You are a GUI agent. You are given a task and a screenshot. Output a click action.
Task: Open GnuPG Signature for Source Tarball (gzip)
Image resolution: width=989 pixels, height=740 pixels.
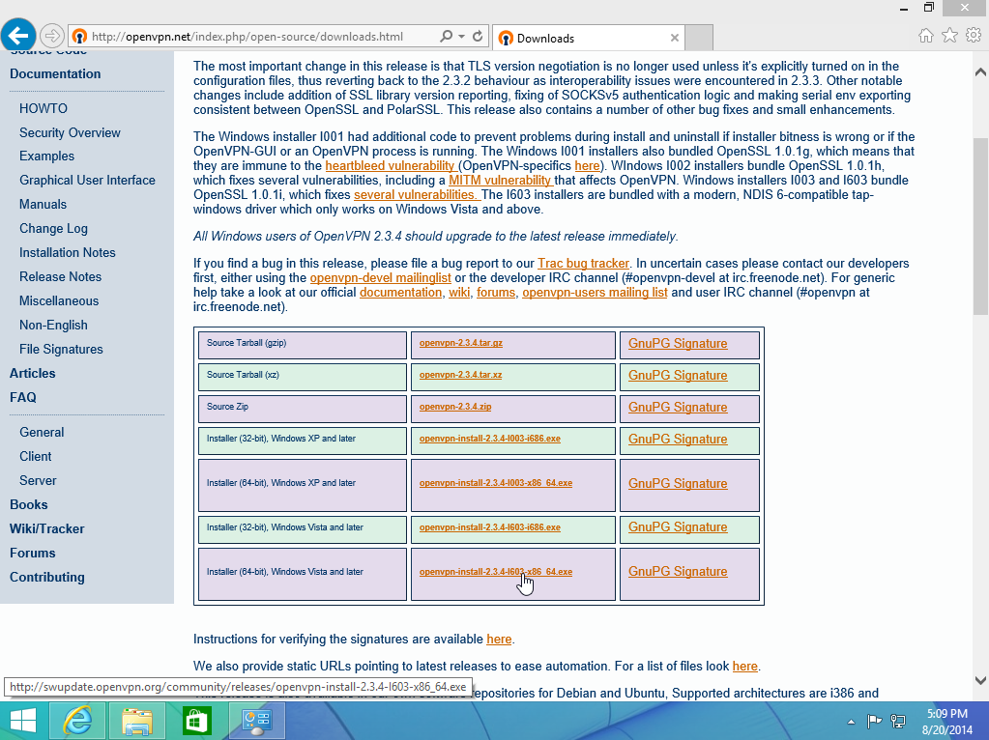pyautogui.click(x=678, y=344)
